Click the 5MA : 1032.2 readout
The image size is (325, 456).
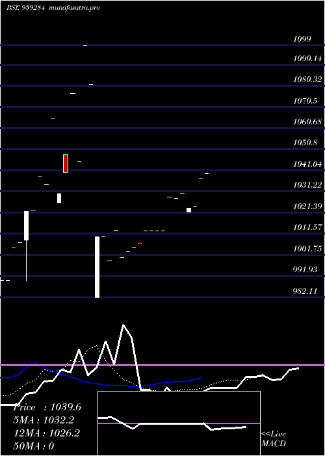point(44,420)
